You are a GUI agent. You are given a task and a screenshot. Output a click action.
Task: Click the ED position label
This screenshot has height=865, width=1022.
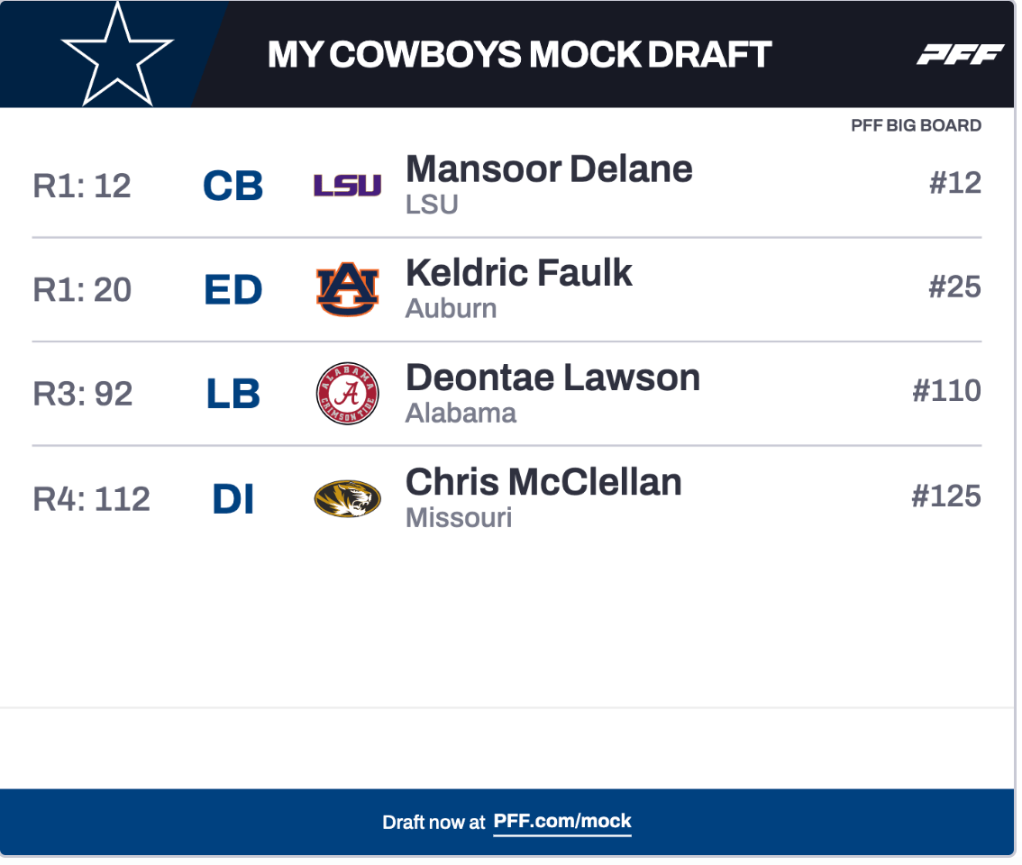click(233, 290)
